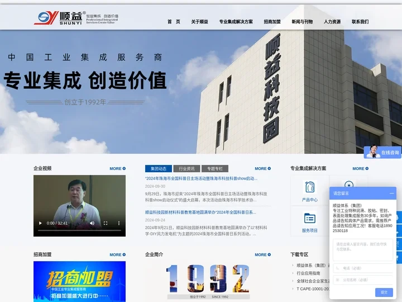Screen dimensions: 402x302
Task: Click the 2024-09-30 news date
Action: pos(155,186)
